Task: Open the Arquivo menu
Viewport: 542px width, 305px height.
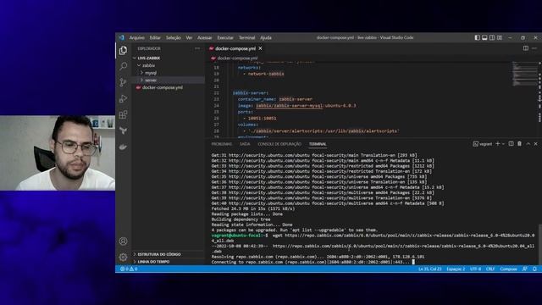Action: point(137,37)
